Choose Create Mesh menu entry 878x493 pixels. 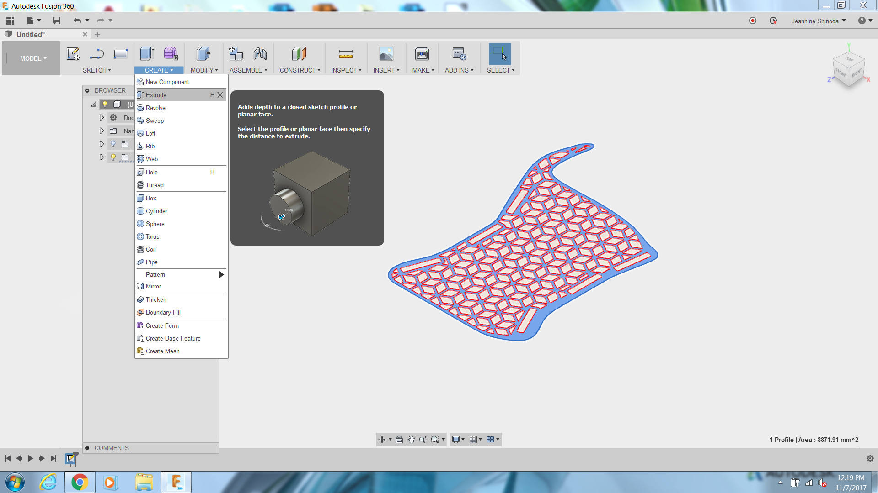[x=182, y=351]
